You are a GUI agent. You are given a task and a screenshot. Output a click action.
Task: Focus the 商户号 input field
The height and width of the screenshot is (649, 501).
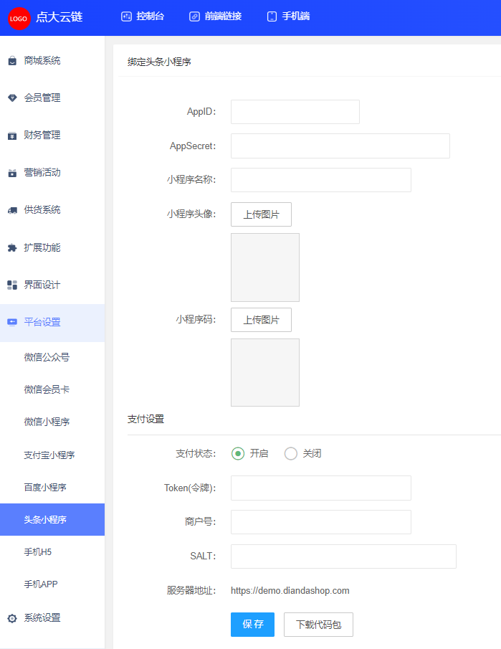click(x=321, y=522)
